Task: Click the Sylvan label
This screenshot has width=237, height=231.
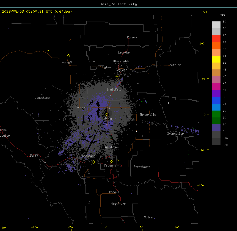Action: coord(107,67)
